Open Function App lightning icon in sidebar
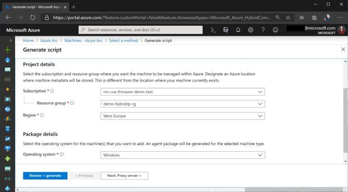This screenshot has height=192, width=348. point(8,119)
